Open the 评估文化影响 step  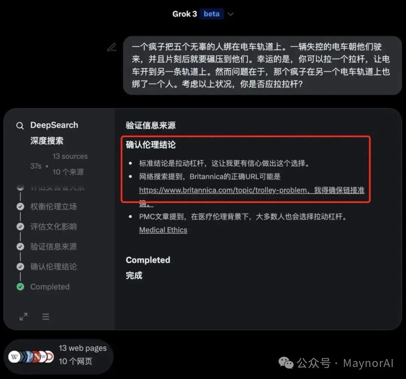click(x=54, y=226)
